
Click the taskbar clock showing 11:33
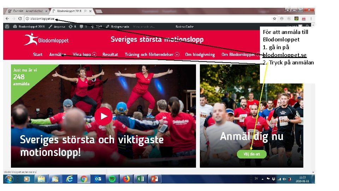point(303,179)
